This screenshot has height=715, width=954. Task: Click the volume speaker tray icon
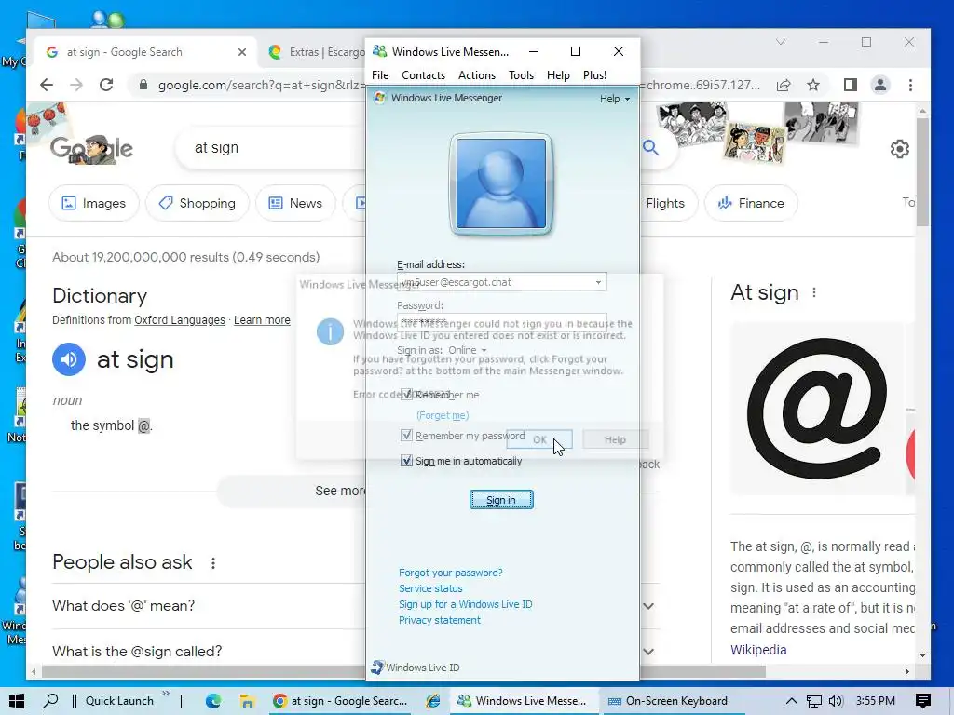coord(836,701)
